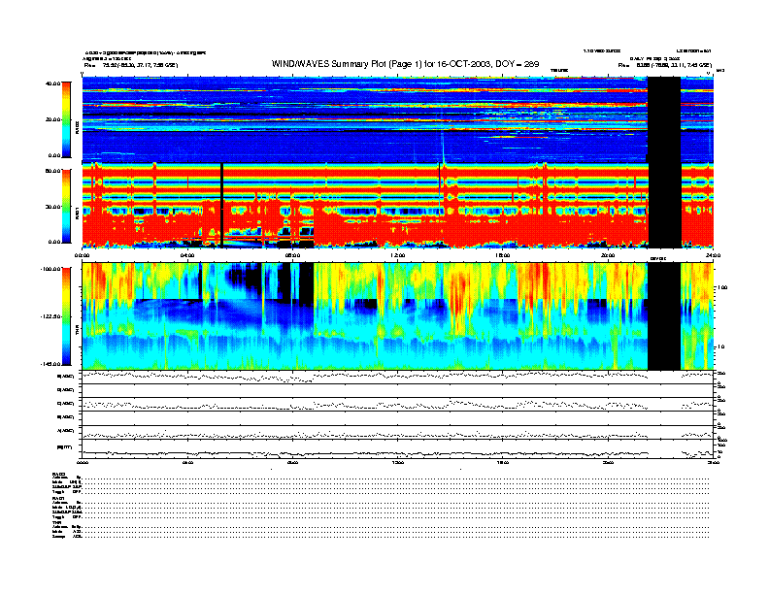Click the 10 label on TNR right axis
The height and width of the screenshot is (594, 769).
720,346
